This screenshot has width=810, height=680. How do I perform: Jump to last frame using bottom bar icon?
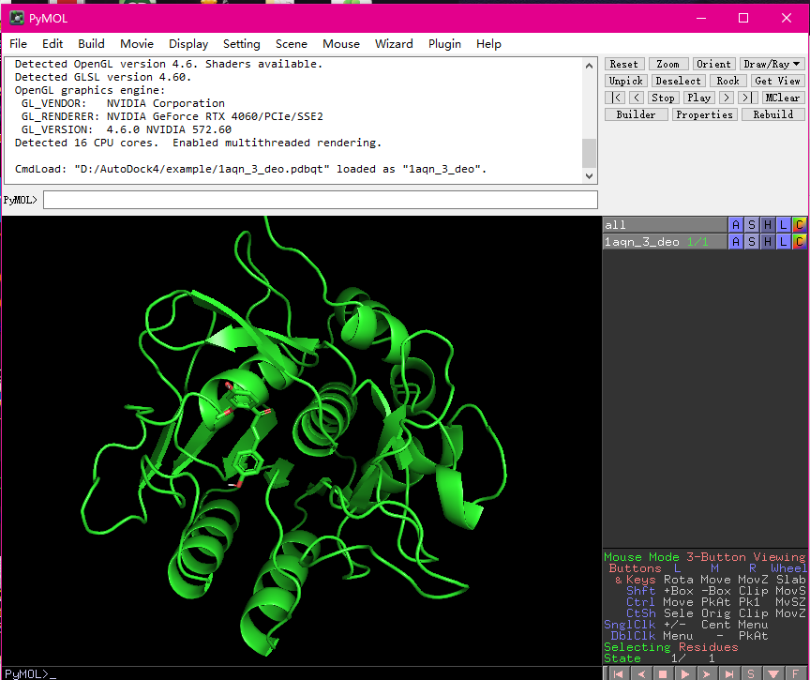(729, 673)
